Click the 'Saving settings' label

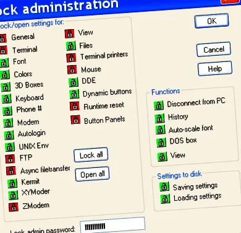point(195,187)
